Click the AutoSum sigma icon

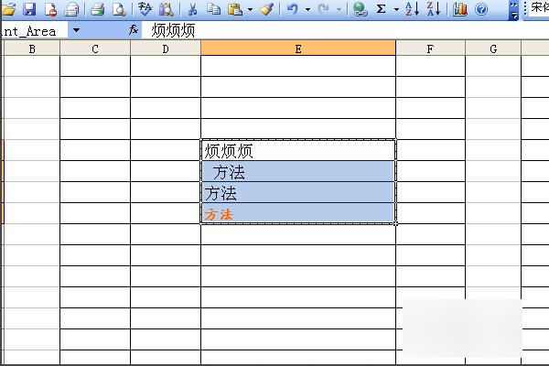tap(381, 9)
